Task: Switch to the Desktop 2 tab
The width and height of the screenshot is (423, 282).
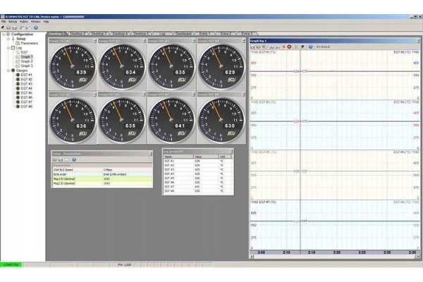Action: (x=78, y=34)
